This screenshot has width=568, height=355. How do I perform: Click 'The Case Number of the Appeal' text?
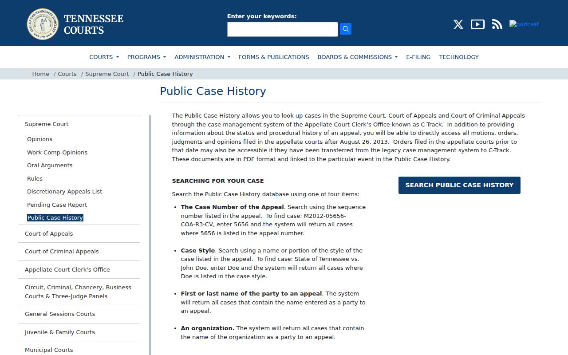232,207
